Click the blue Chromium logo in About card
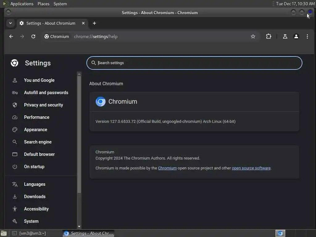Screen dimensions: 316x237 coord(100,102)
